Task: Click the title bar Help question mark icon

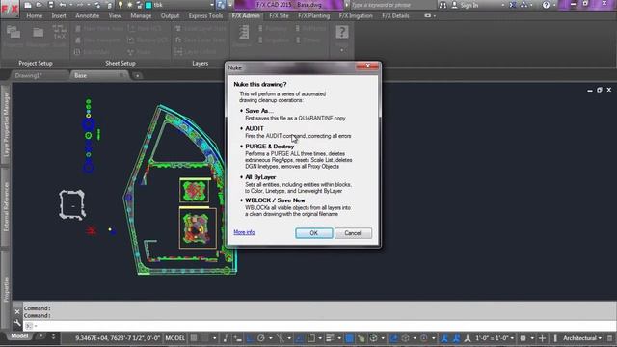Action: [546, 5]
